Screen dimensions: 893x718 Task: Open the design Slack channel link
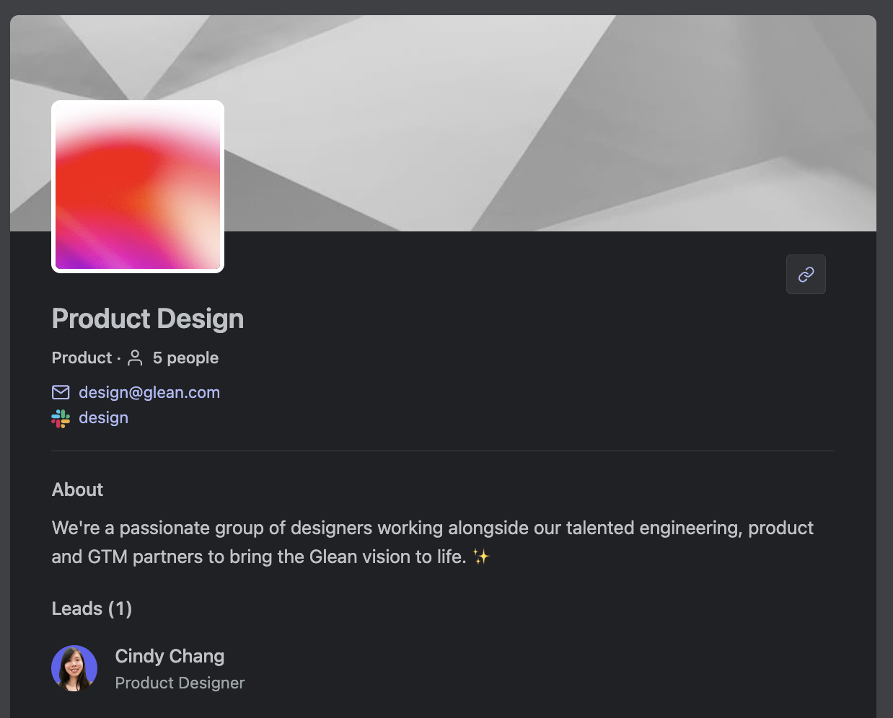(x=103, y=418)
